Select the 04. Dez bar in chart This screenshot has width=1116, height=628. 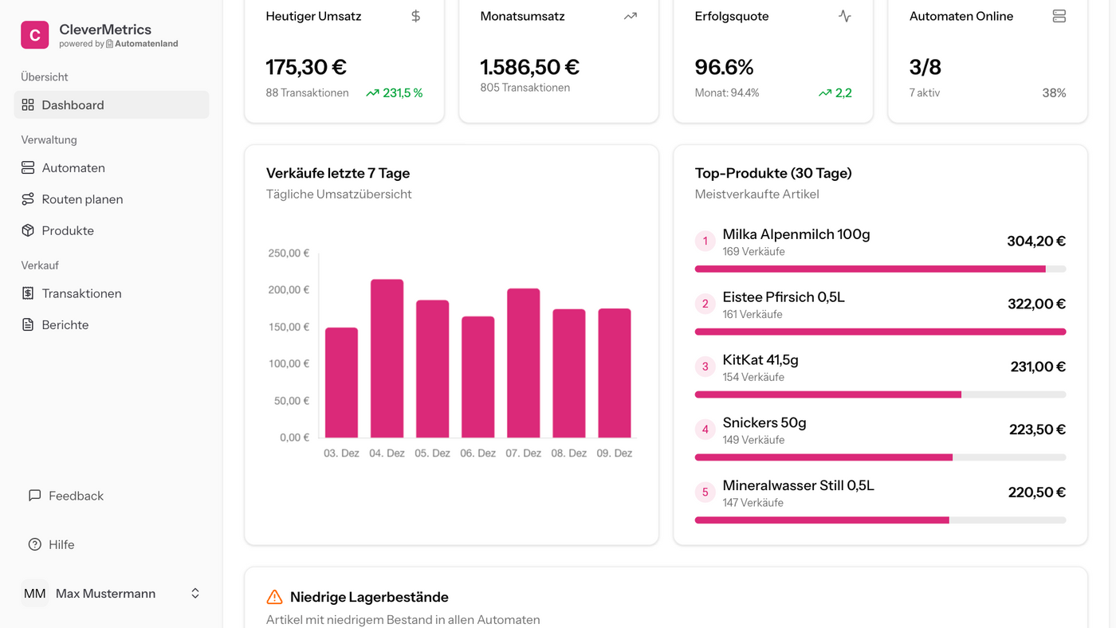pos(387,359)
